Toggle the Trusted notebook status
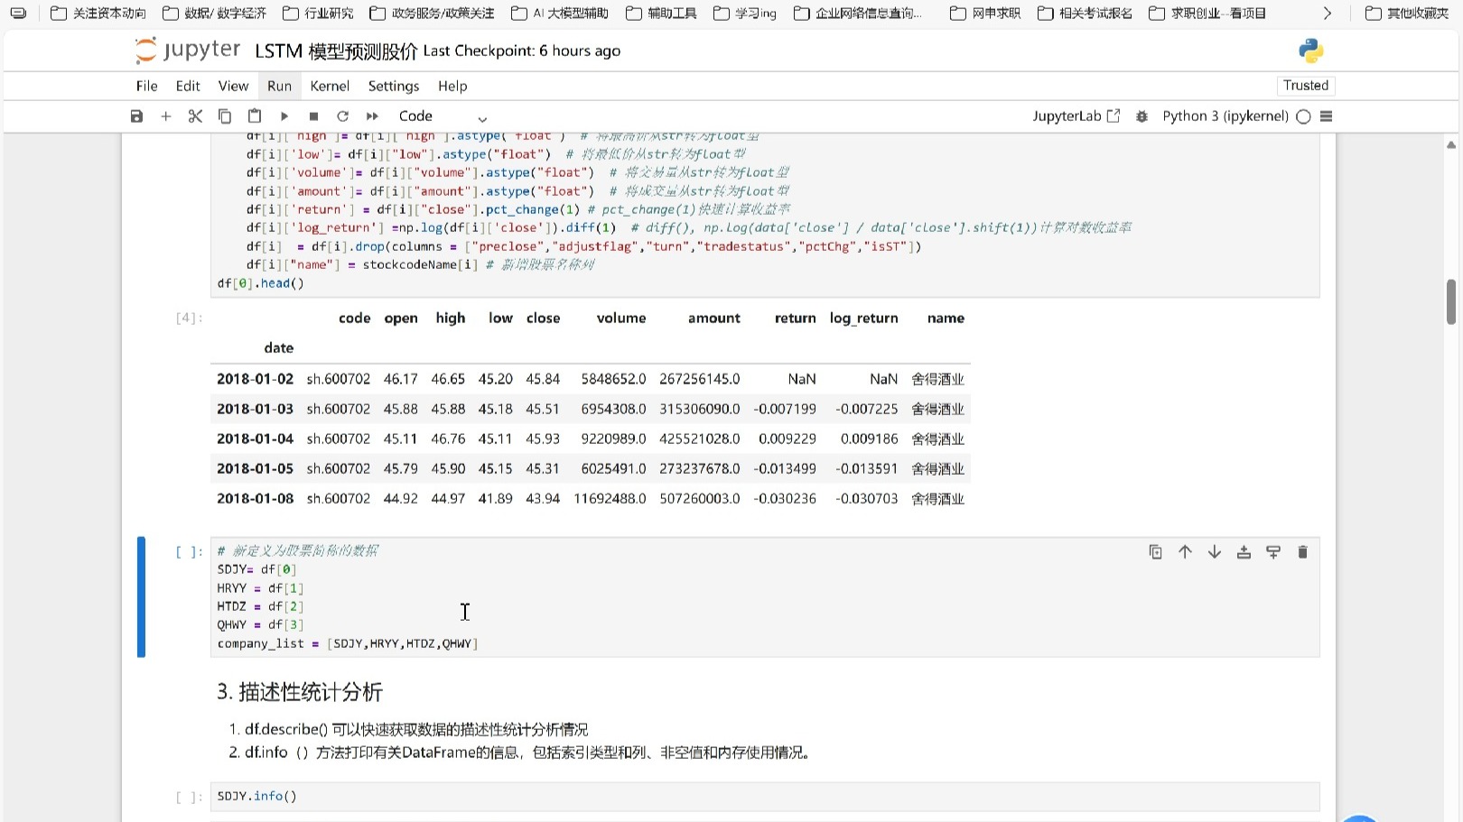 [1305, 85]
